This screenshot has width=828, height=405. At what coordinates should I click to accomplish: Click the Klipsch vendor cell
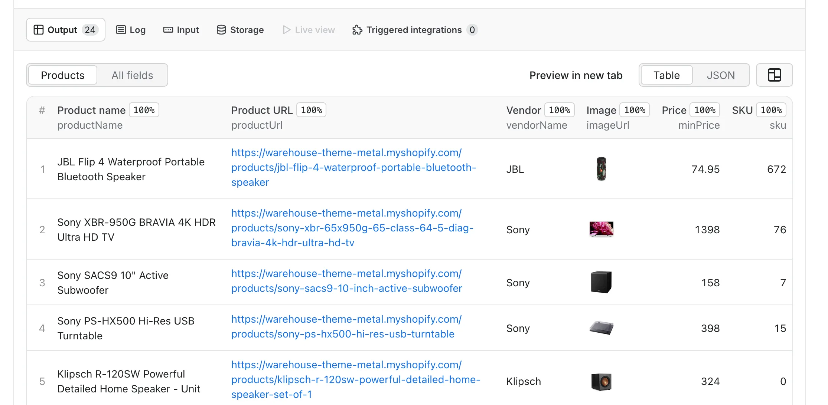[x=524, y=381]
